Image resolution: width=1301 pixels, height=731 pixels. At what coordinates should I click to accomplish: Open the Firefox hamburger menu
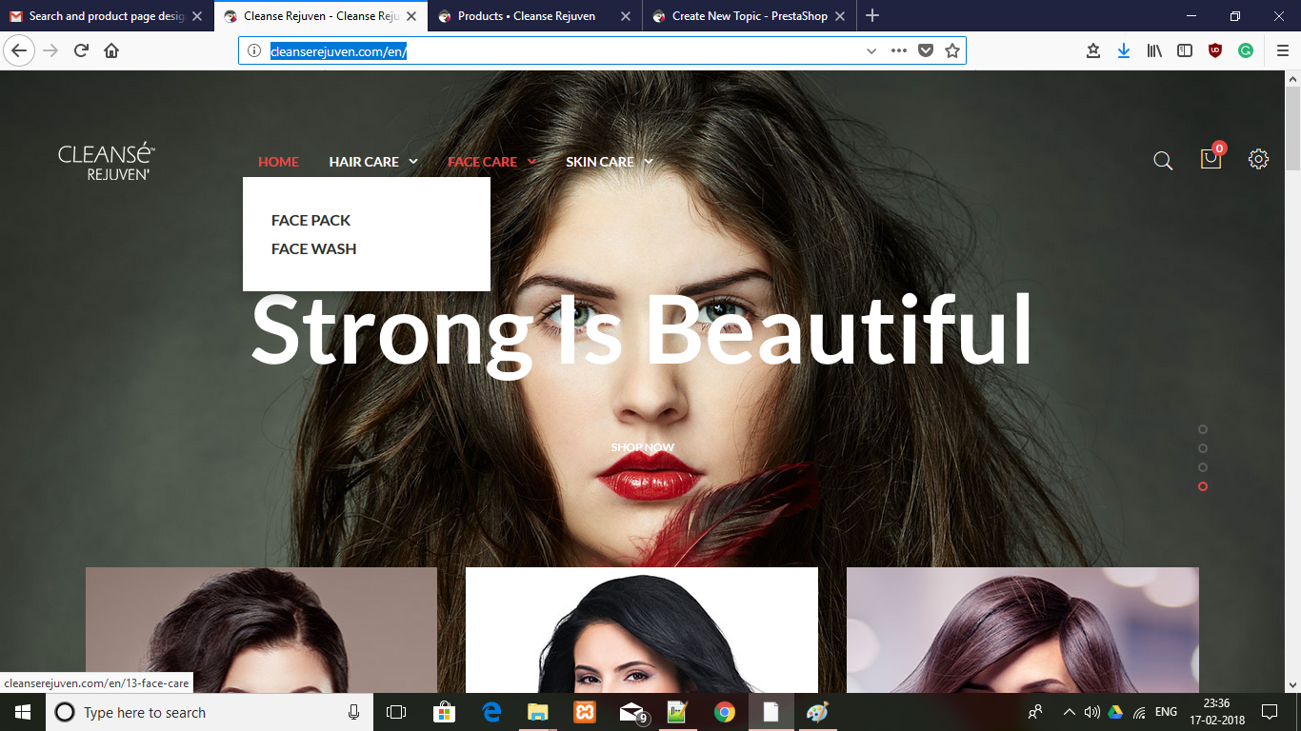point(1283,50)
